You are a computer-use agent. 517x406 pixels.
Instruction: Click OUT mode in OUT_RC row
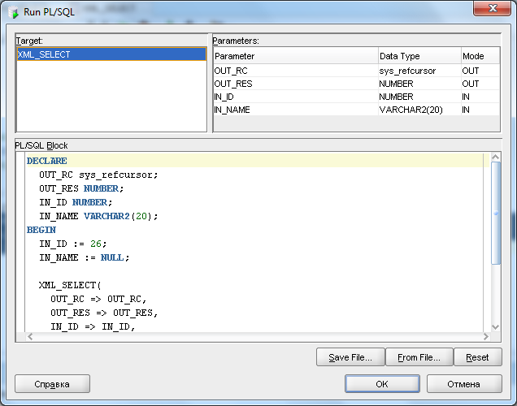480,71
